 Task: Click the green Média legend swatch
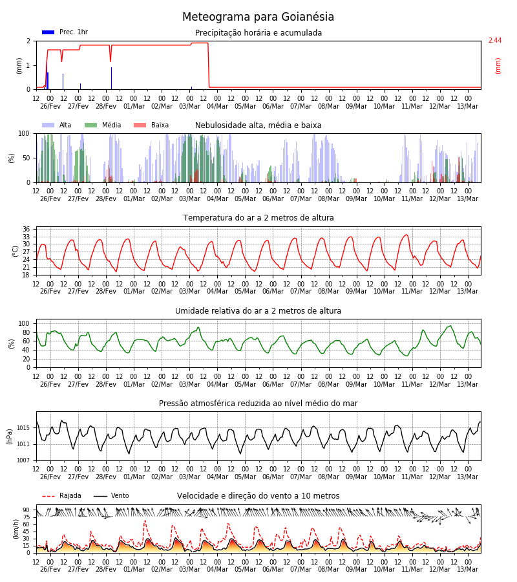91,125
